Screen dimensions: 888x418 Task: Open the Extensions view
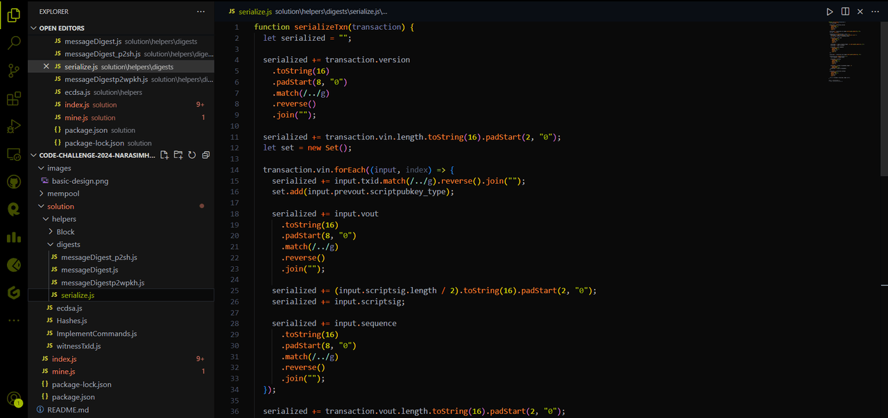[x=14, y=98]
